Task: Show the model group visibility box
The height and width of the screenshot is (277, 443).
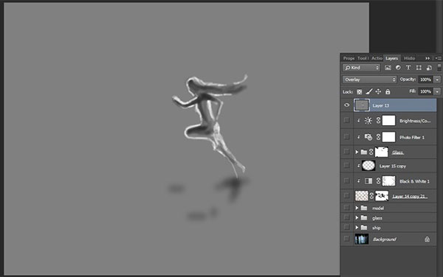Action: coord(346,208)
